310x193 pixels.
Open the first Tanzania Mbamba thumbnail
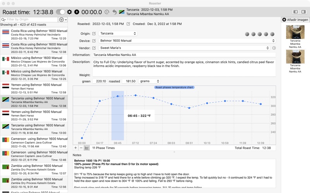tap(295, 32)
